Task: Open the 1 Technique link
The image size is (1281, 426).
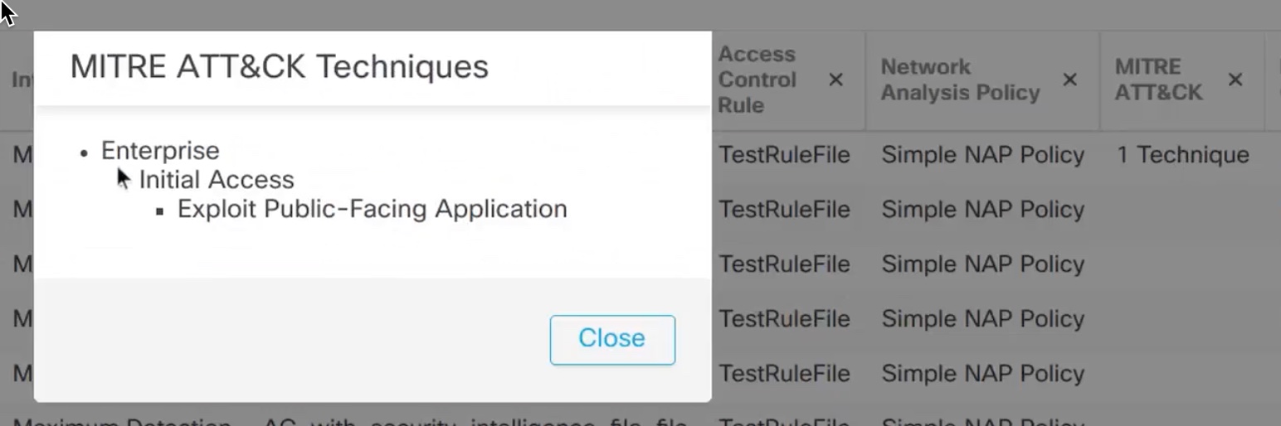Action: pyautogui.click(x=1182, y=155)
